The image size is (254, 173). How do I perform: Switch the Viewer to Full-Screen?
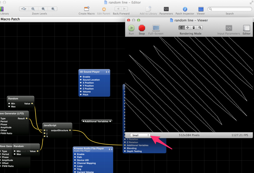156,28
